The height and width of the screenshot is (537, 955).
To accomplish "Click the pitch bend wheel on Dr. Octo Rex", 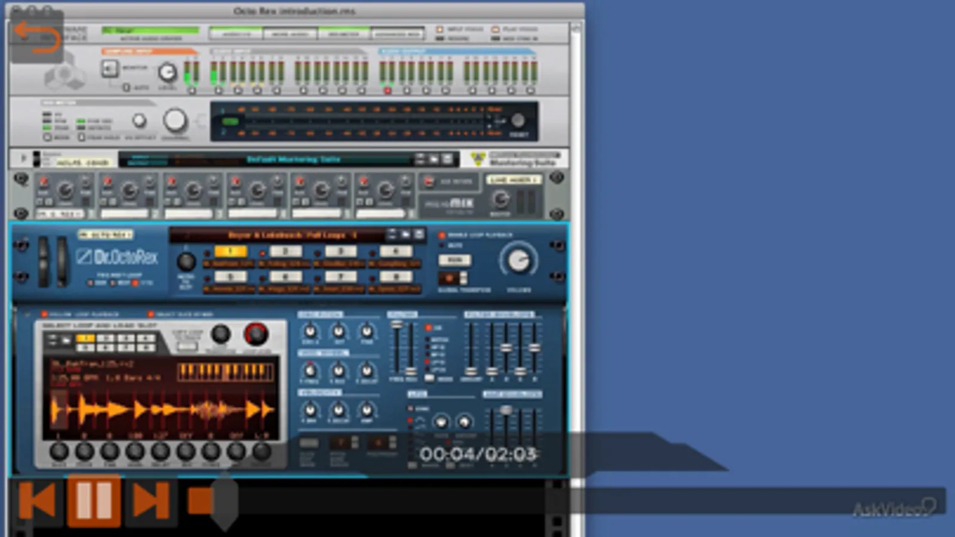I will (x=44, y=261).
